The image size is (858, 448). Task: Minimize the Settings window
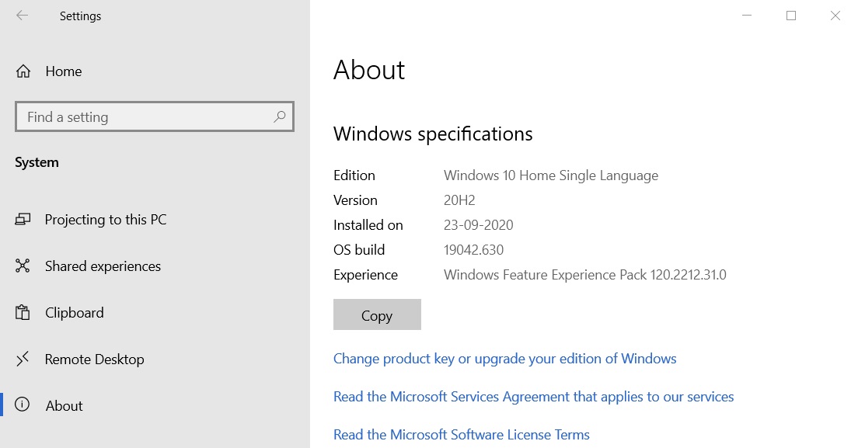pyautogui.click(x=747, y=16)
